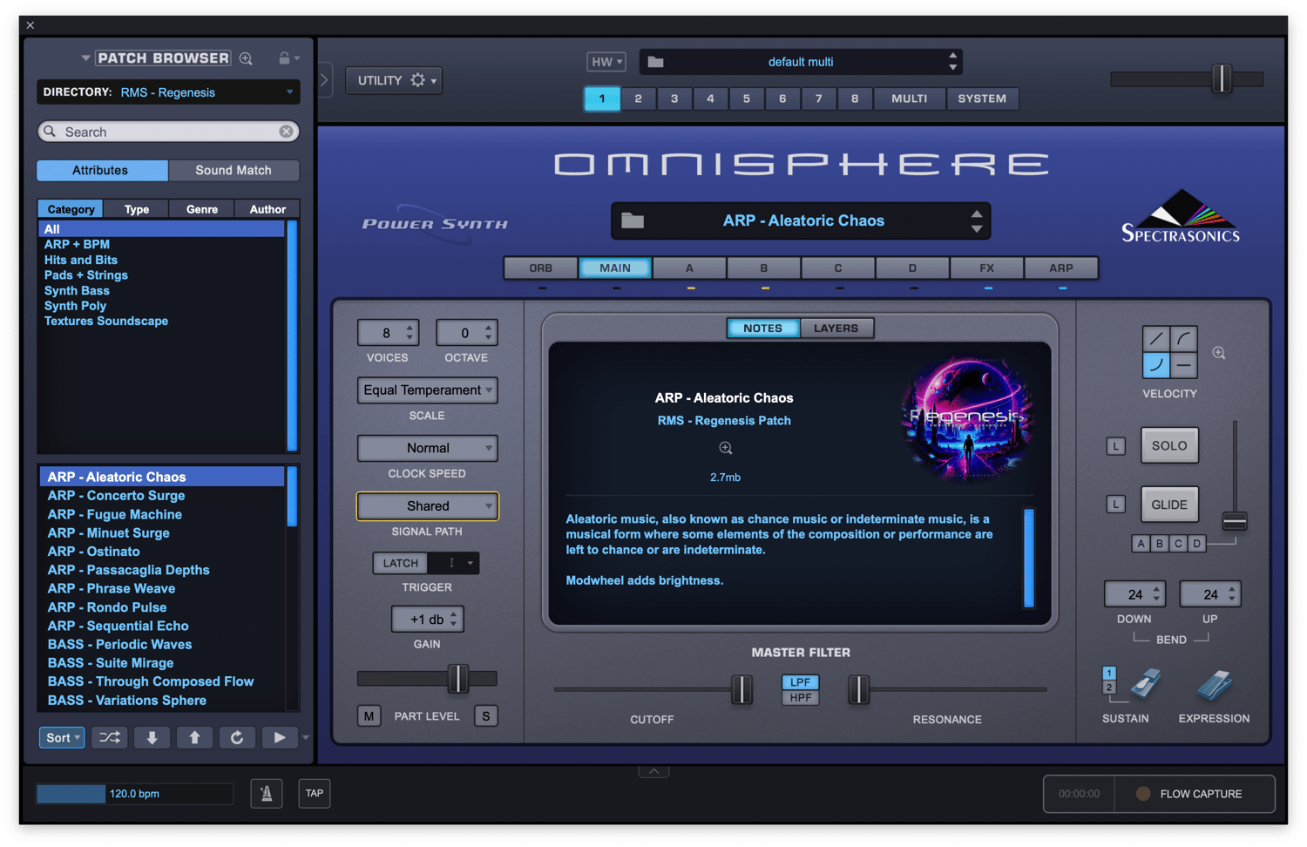Screen dimensions: 1307x847
Task: Click the TAP tempo button
Action: coord(315,793)
